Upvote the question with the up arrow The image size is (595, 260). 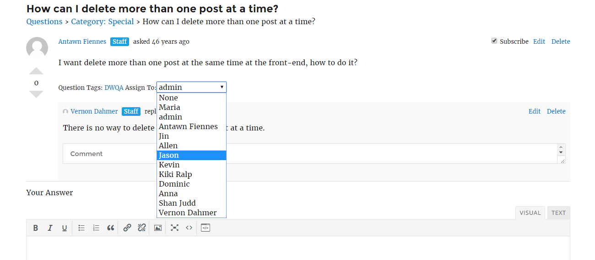point(36,71)
